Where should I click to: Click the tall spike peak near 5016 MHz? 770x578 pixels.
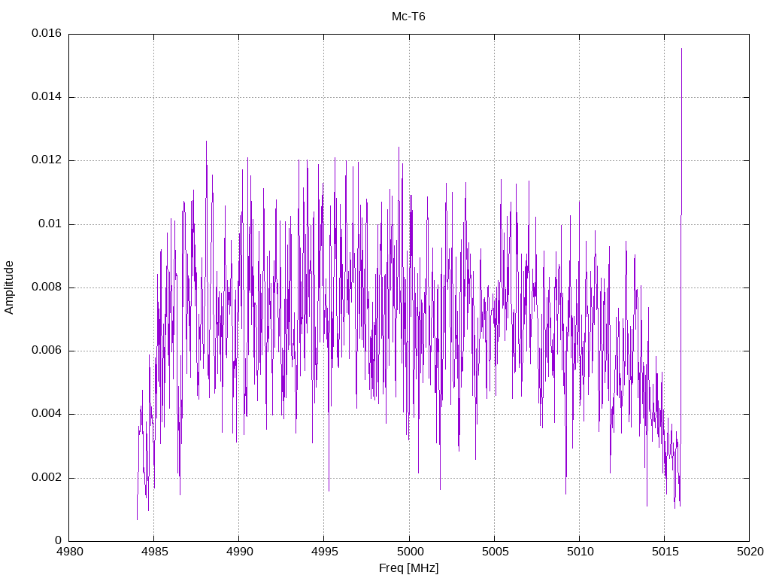pos(681,49)
